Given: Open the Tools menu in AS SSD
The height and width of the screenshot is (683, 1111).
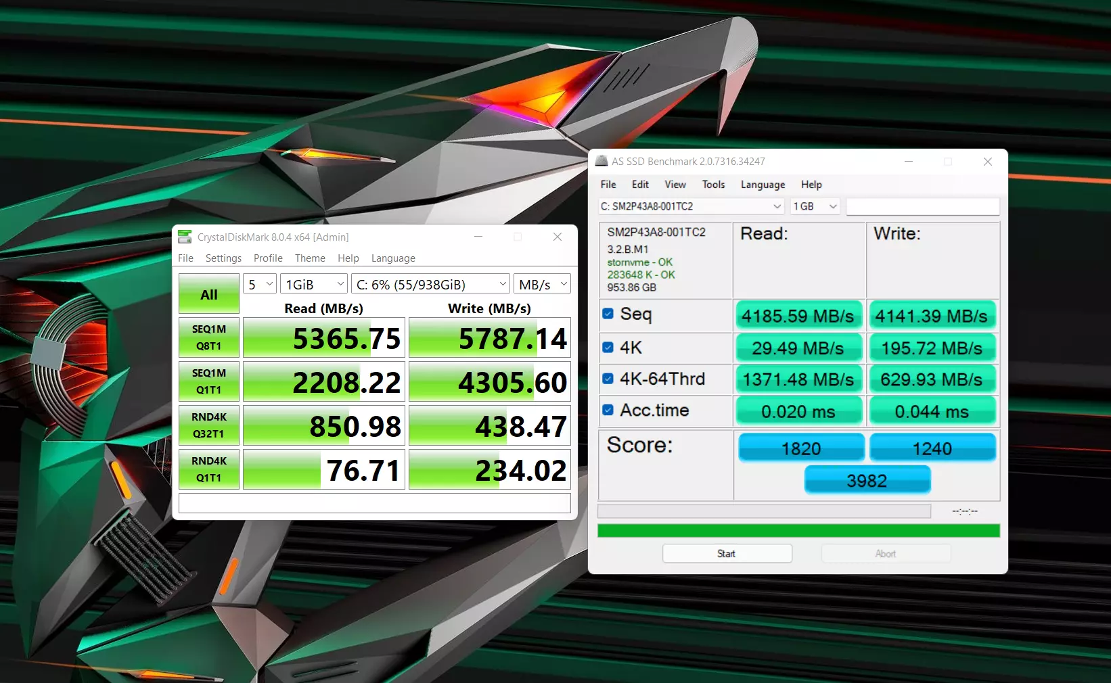Looking at the screenshot, I should (x=713, y=185).
